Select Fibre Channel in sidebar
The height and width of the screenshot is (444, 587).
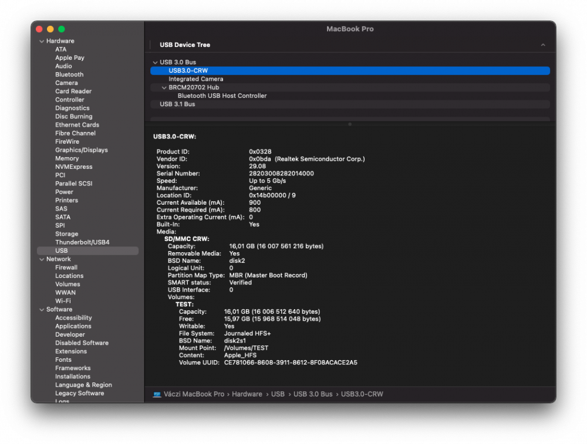click(x=75, y=133)
